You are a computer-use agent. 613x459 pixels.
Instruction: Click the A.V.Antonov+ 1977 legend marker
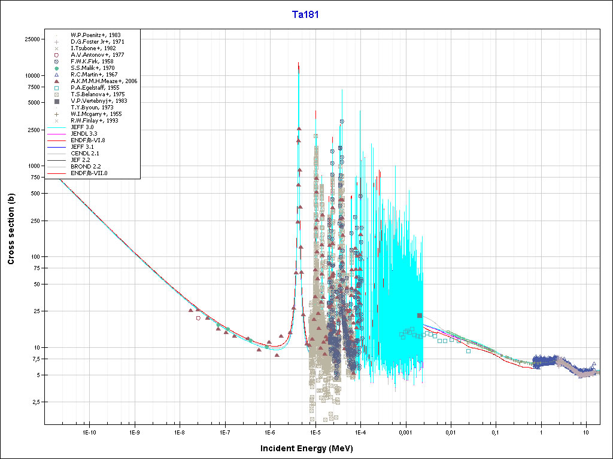click(56, 55)
